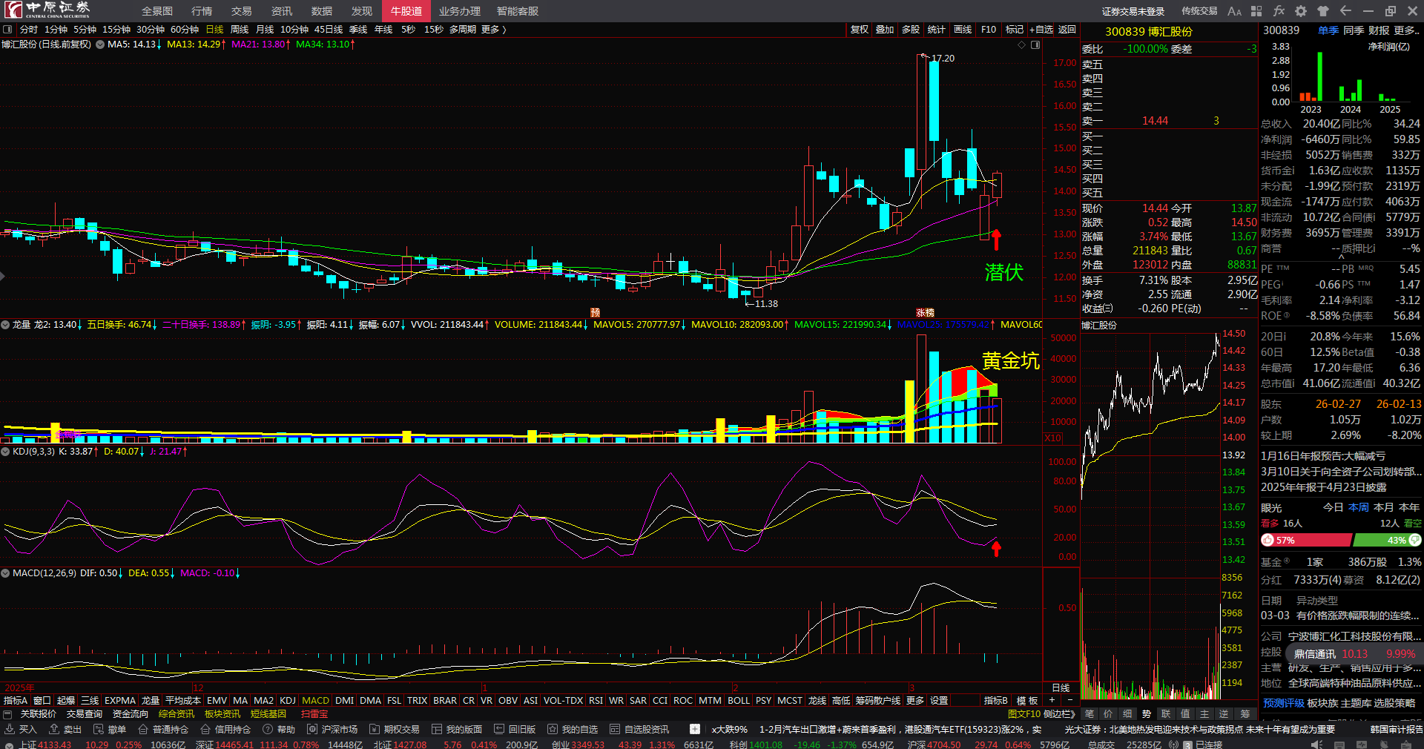Open 期权交易 options trading icon
The height and width of the screenshot is (749, 1424).
point(375,730)
